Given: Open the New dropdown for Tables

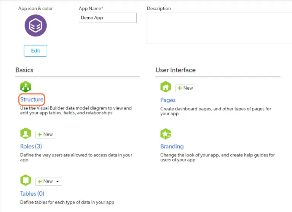Looking at the screenshot, I should (49, 181).
